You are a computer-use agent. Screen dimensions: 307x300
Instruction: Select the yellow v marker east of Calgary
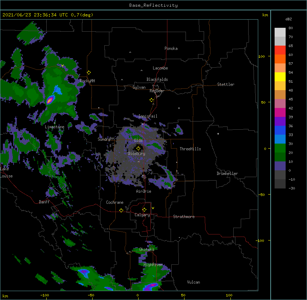pyautogui.click(x=153, y=208)
